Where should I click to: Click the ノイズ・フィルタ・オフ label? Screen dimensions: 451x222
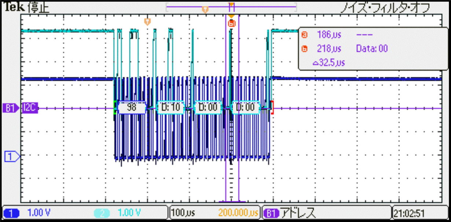click(385, 8)
